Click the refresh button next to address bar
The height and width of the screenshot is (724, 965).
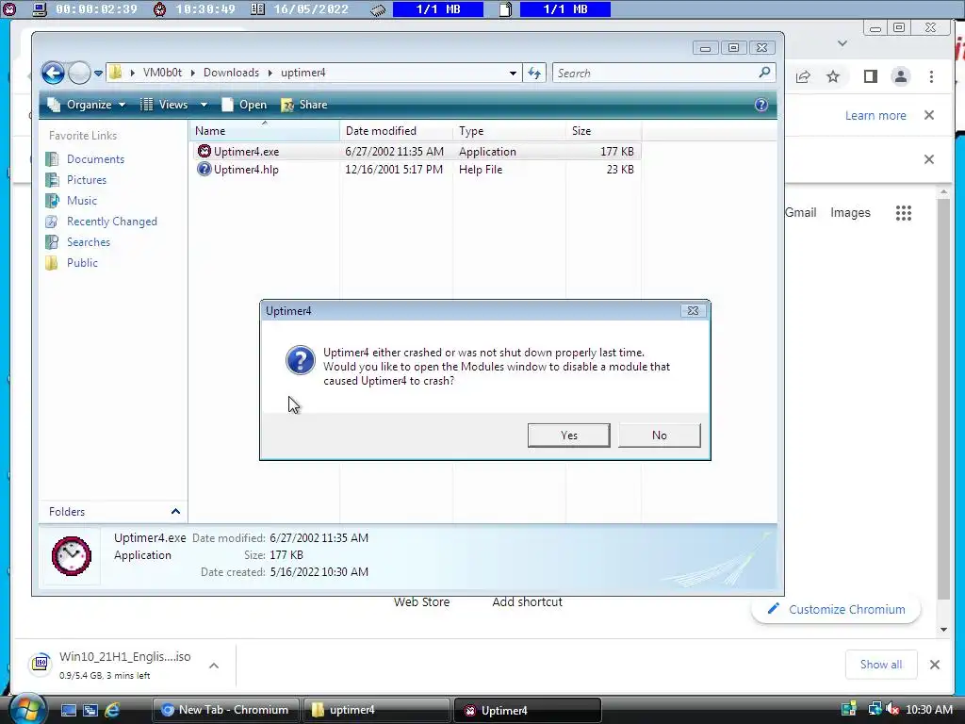point(534,74)
